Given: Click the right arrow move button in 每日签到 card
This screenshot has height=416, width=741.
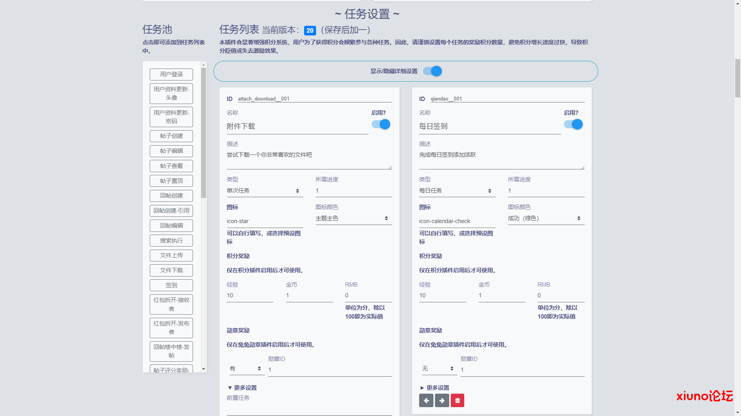Looking at the screenshot, I should (x=442, y=401).
